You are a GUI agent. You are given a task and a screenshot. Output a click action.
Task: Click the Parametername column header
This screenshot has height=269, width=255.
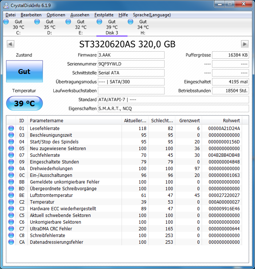[x=74, y=121]
